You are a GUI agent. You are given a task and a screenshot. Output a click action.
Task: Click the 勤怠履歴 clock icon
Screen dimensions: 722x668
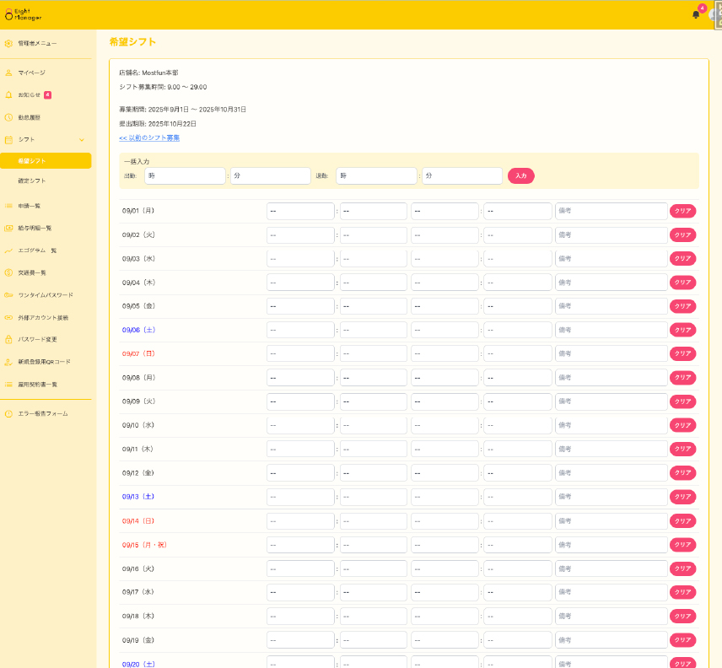[8, 117]
